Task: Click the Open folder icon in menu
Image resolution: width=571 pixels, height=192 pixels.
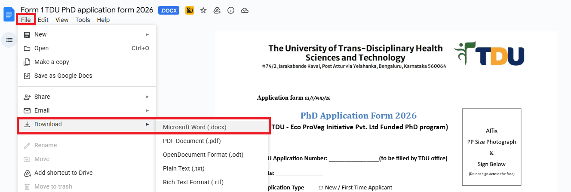Action: 27,48
